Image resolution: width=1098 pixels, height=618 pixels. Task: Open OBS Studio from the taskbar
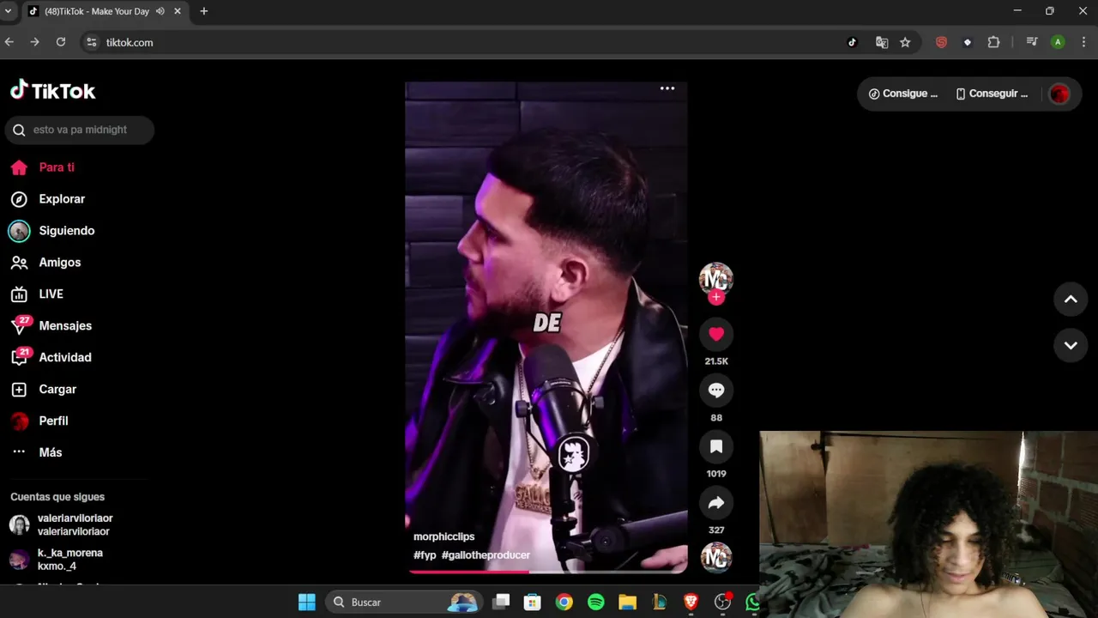click(x=722, y=603)
